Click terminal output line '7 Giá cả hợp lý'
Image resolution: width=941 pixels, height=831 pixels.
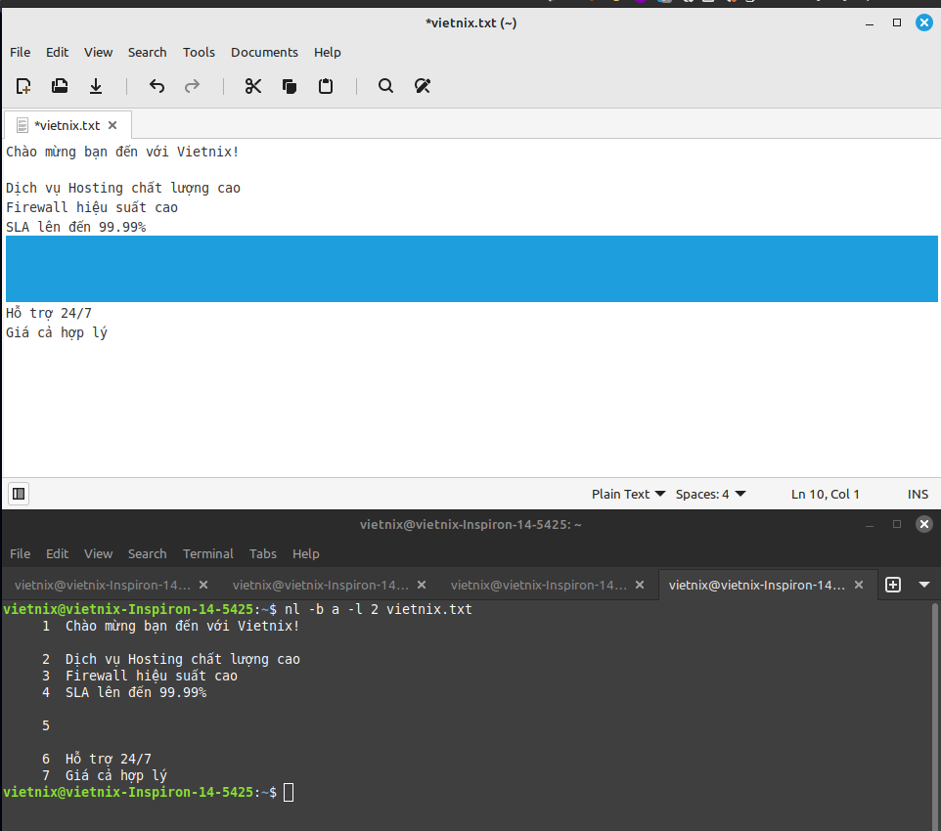click(105, 775)
